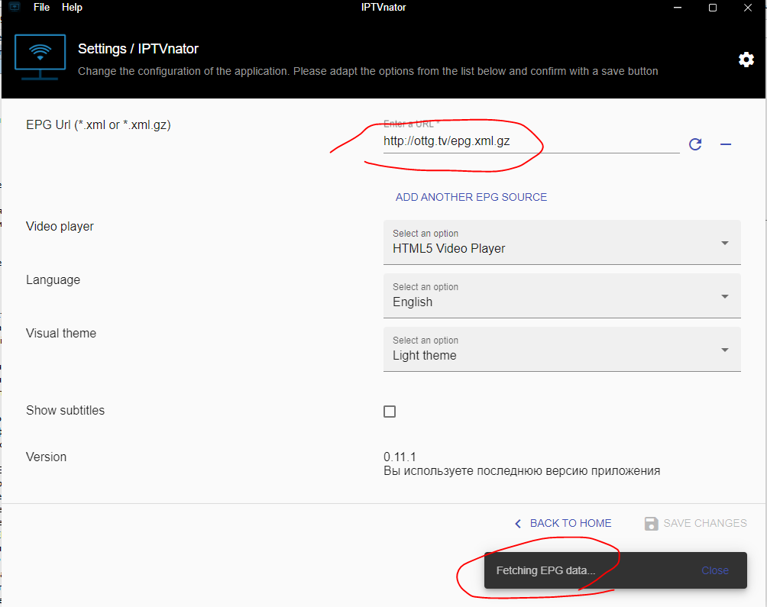Click the version number 0.11.1
This screenshot has height=607, width=767.
point(400,457)
